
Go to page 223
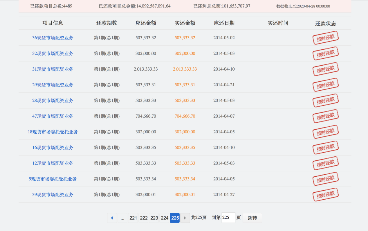click(x=154, y=218)
